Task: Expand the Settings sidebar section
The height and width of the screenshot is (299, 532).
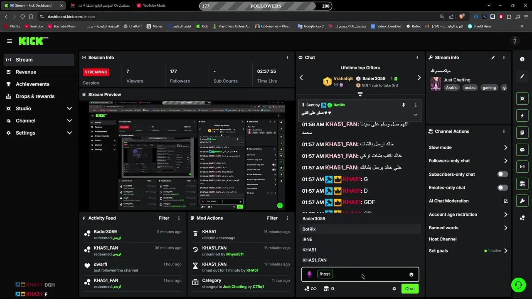Action: (x=69, y=133)
